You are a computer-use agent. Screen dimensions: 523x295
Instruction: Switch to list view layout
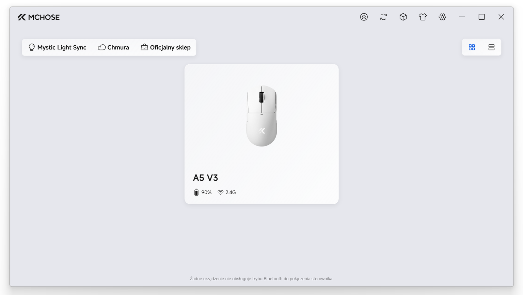[x=491, y=47]
